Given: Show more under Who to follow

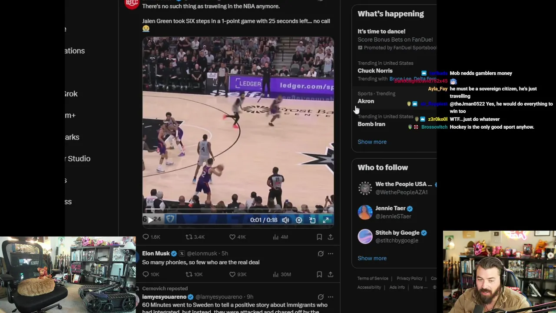Looking at the screenshot, I should click(372, 258).
